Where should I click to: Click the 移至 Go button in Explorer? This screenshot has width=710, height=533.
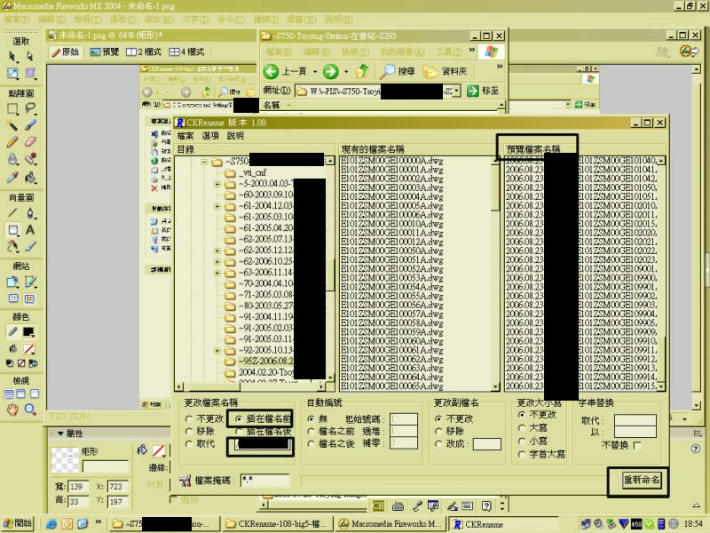click(483, 91)
